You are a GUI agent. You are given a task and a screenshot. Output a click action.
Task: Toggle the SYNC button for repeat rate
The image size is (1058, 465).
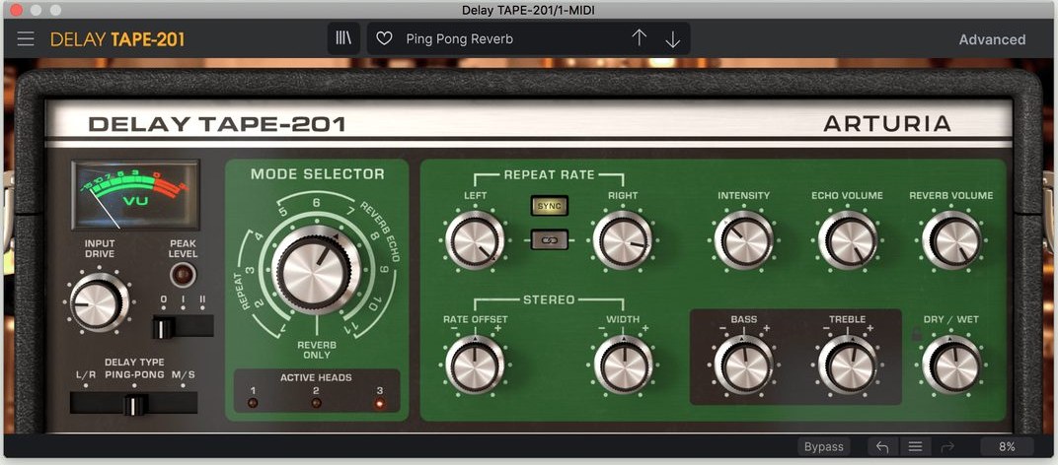click(550, 206)
